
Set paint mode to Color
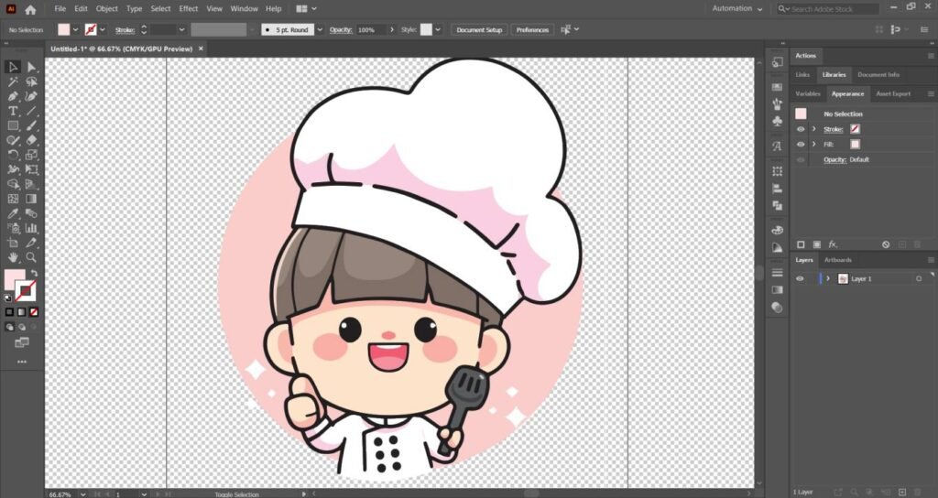(x=9, y=312)
